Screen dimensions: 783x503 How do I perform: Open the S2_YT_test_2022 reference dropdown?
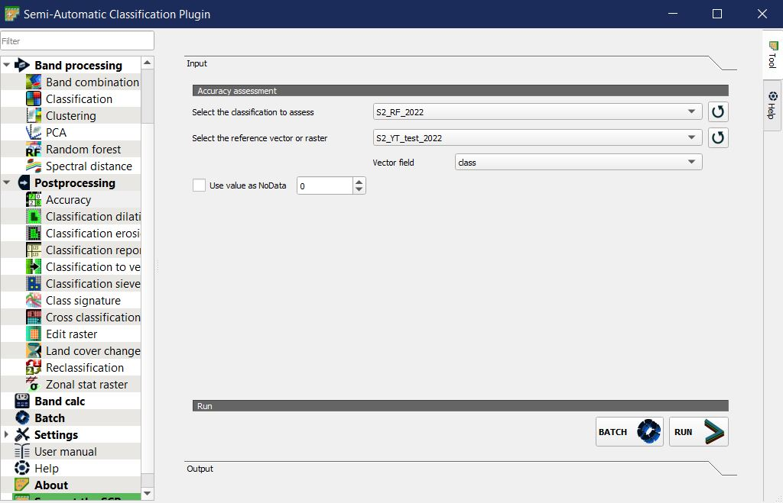[537, 138]
